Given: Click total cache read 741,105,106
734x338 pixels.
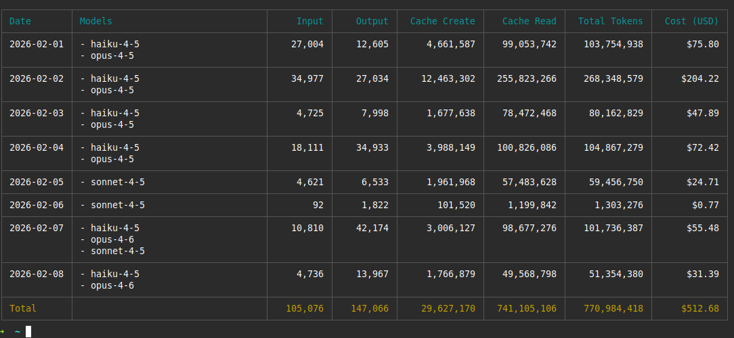Looking at the screenshot, I should (527, 308).
